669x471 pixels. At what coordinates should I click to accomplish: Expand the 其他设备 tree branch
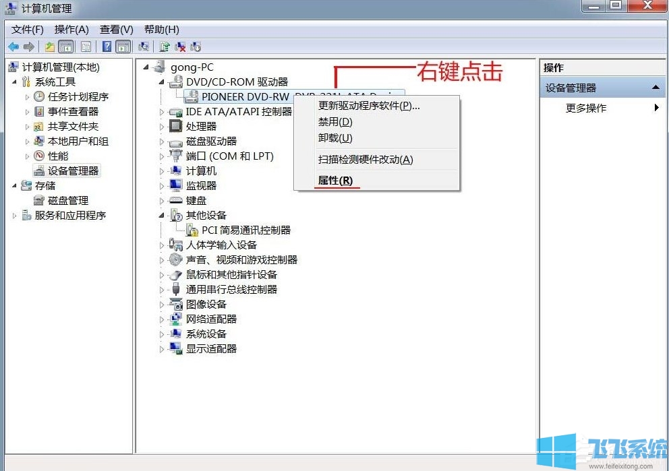pyautogui.click(x=161, y=215)
